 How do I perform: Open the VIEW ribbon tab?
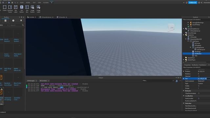tap(39, 3)
